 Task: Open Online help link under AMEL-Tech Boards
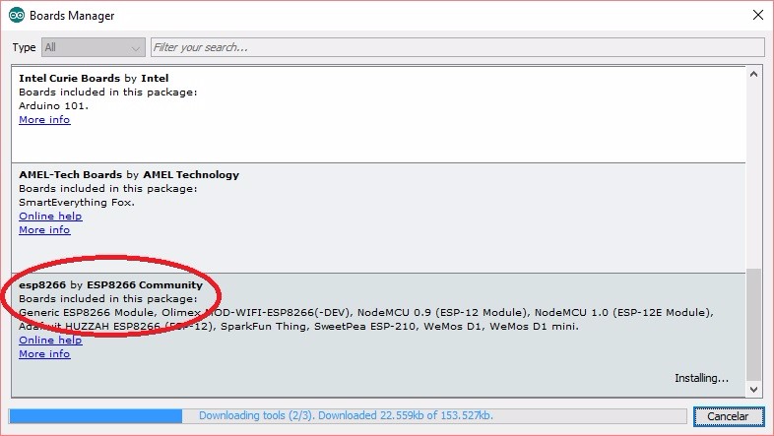(50, 216)
